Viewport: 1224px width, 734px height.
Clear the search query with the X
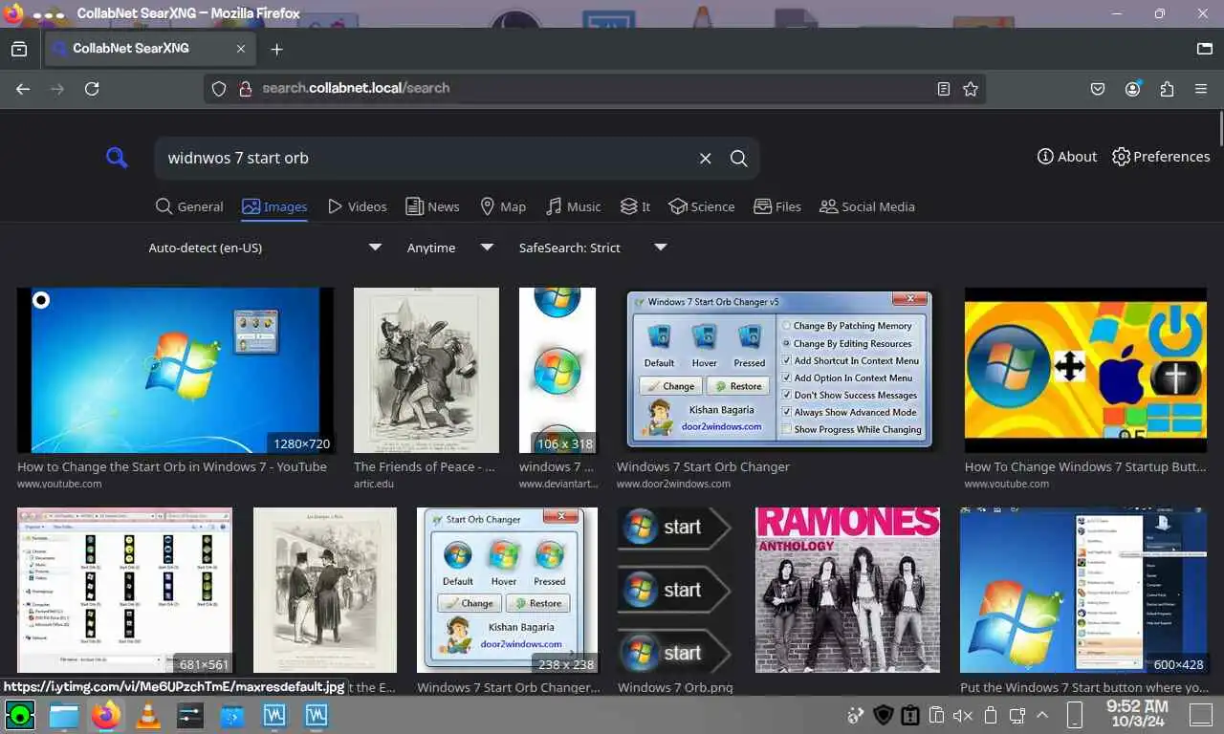point(706,159)
